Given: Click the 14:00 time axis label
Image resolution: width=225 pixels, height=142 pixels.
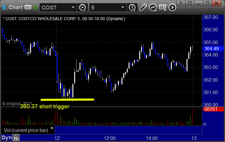Looking at the screenshot, I should (152, 138).
